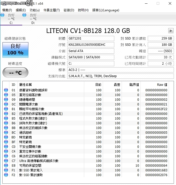
Task: Select raw value 000000002F22
Action: click(x=156, y=109)
